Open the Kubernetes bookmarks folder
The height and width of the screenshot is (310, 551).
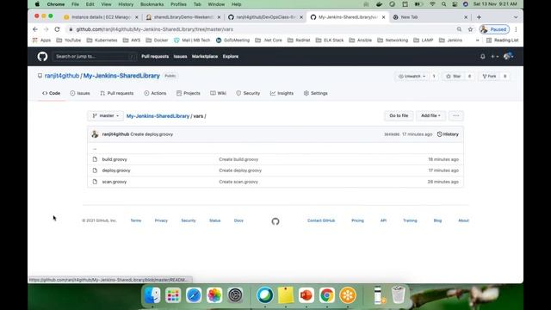pos(102,40)
